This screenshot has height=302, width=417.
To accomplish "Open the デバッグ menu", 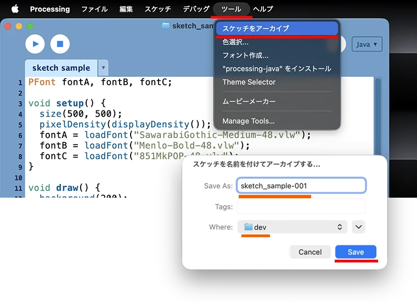I will 196,9.
